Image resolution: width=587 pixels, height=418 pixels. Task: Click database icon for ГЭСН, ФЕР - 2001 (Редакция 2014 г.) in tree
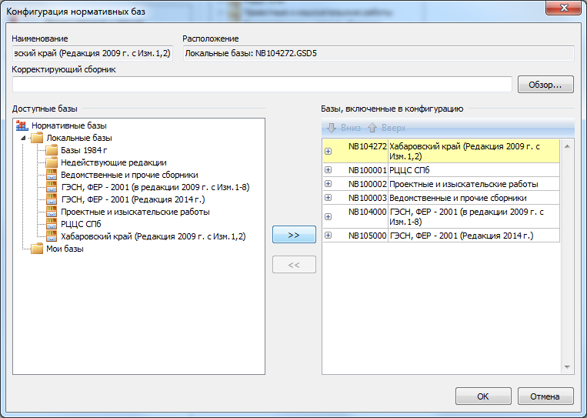pos(52,199)
